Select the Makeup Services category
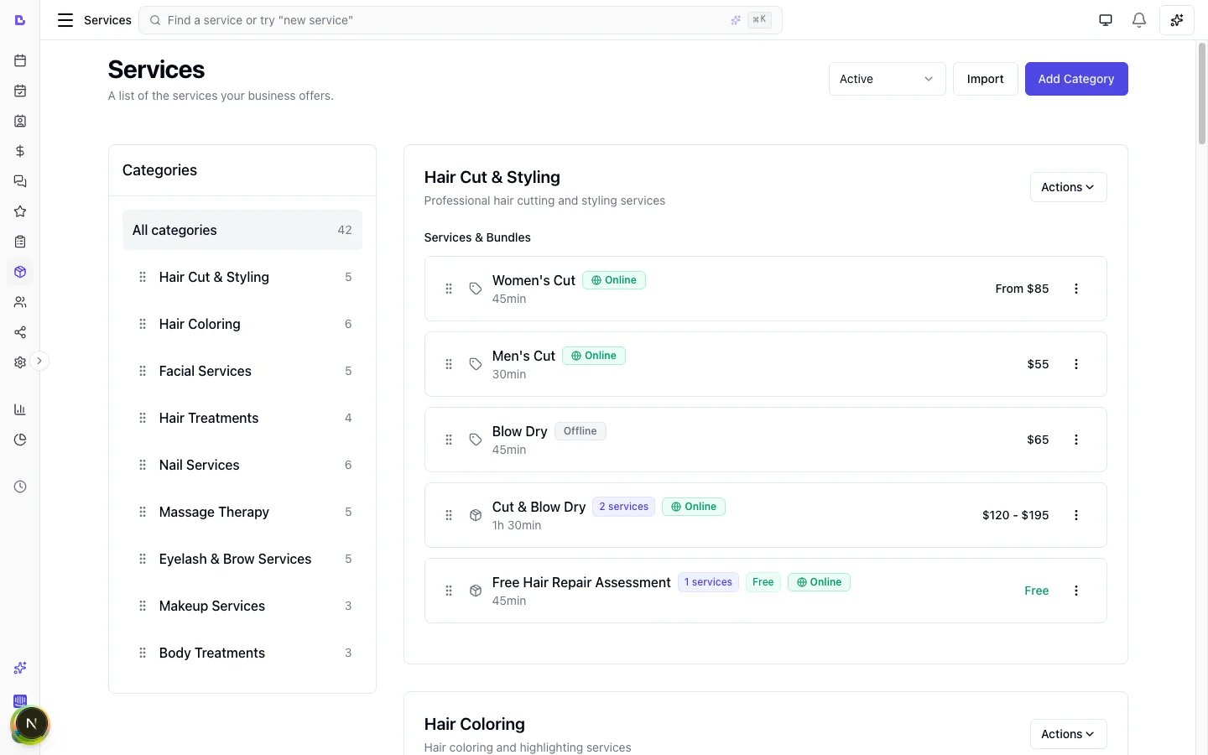Viewport: 1208px width, 755px height. 242,606
